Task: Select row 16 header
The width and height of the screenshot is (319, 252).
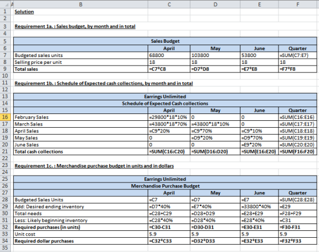Action: click(x=5, y=117)
